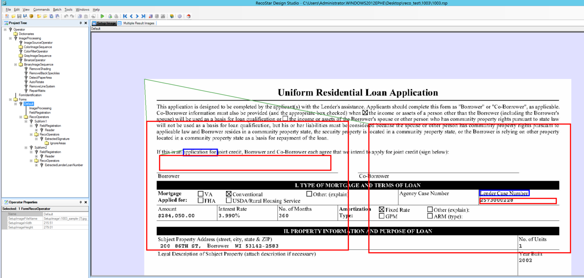Click the green Run play icon
This screenshot has height=278, width=584.
[102, 16]
